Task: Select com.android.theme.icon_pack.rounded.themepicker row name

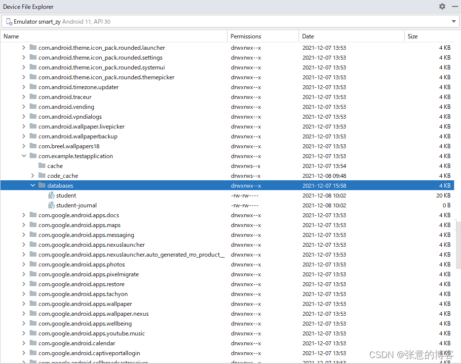Action: pyautogui.click(x=106, y=77)
